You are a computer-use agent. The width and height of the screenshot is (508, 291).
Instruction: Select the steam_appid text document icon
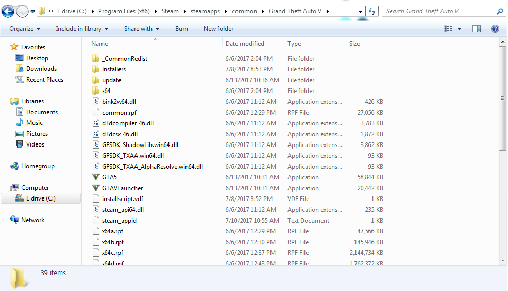96,221
